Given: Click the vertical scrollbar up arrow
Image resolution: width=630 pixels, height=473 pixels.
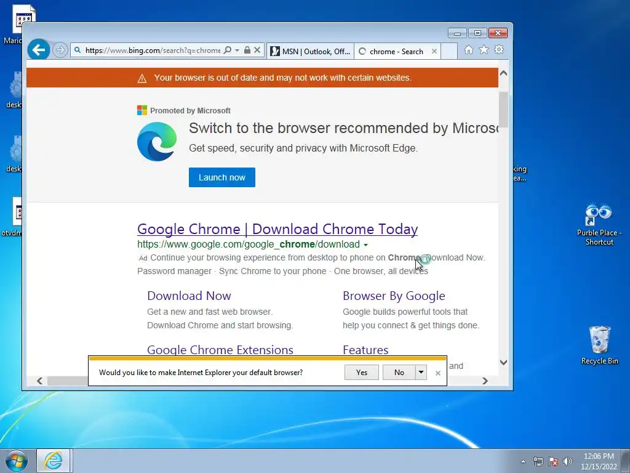Looking at the screenshot, I should (503, 73).
